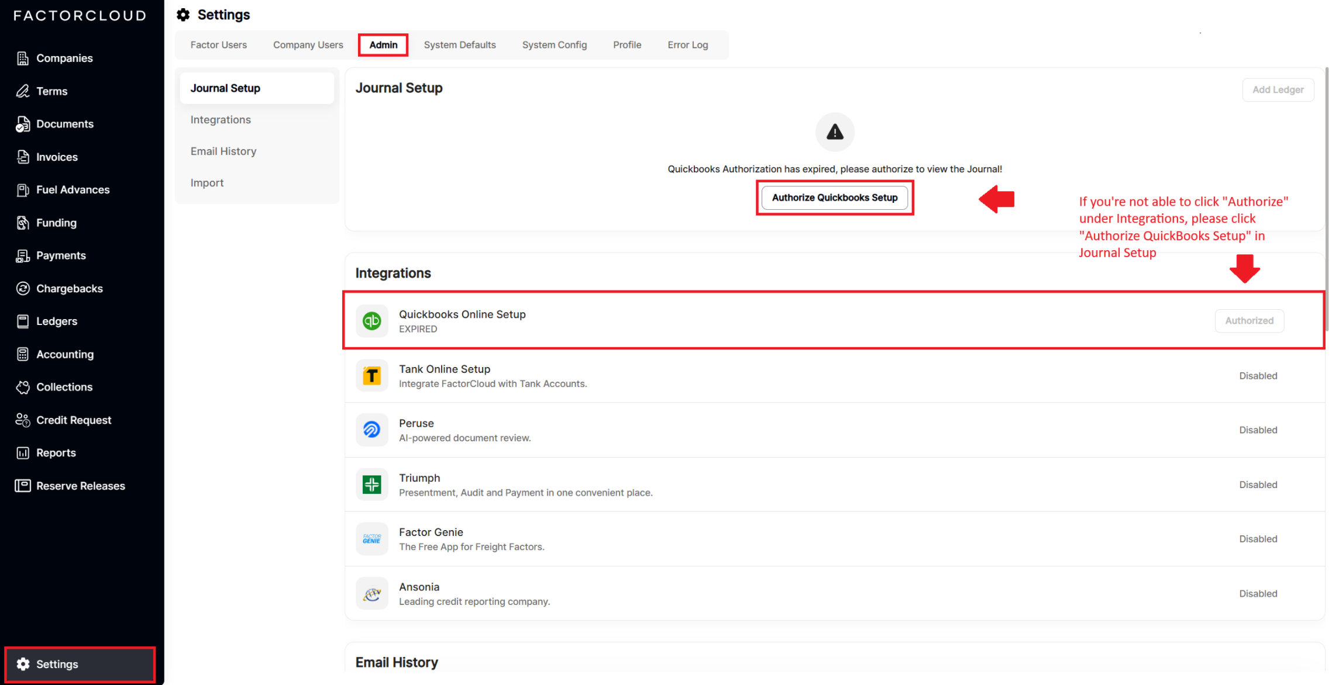Open Ledgers label in sidebar
1332x685 pixels.
(57, 321)
